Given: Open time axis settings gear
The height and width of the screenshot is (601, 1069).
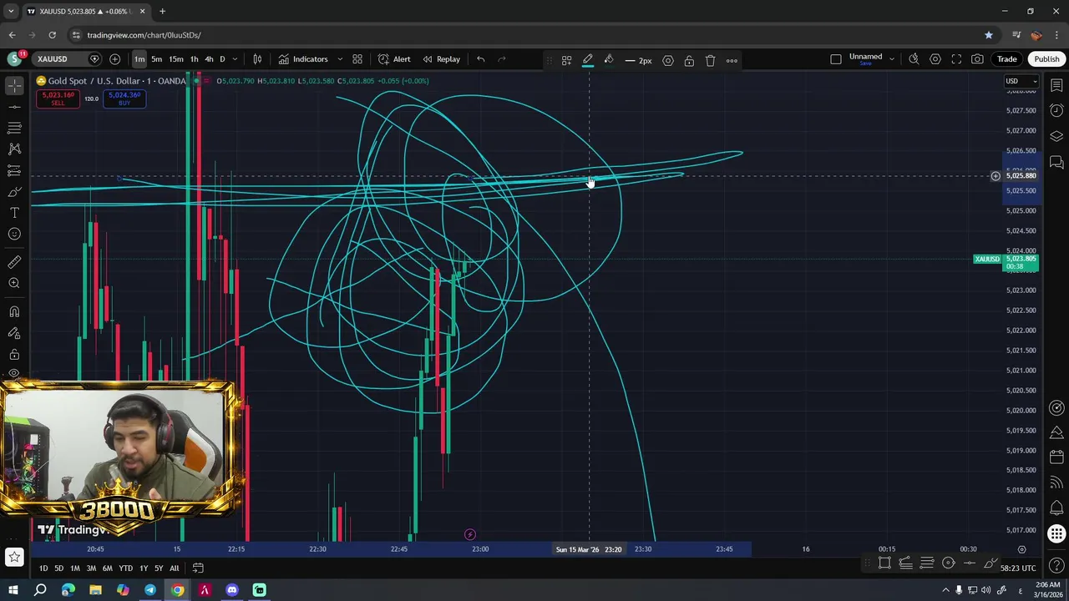Looking at the screenshot, I should [1021, 549].
